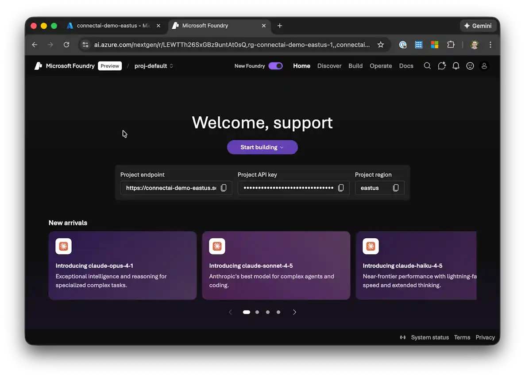Open the notifications bell
The image size is (525, 378).
pyautogui.click(x=456, y=66)
